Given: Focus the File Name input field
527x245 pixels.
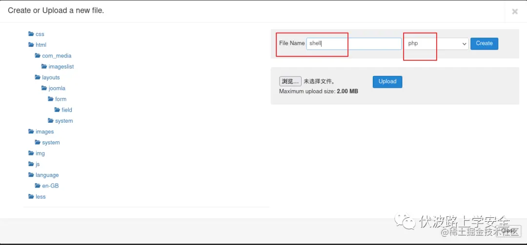Looking at the screenshot, I should click(354, 44).
